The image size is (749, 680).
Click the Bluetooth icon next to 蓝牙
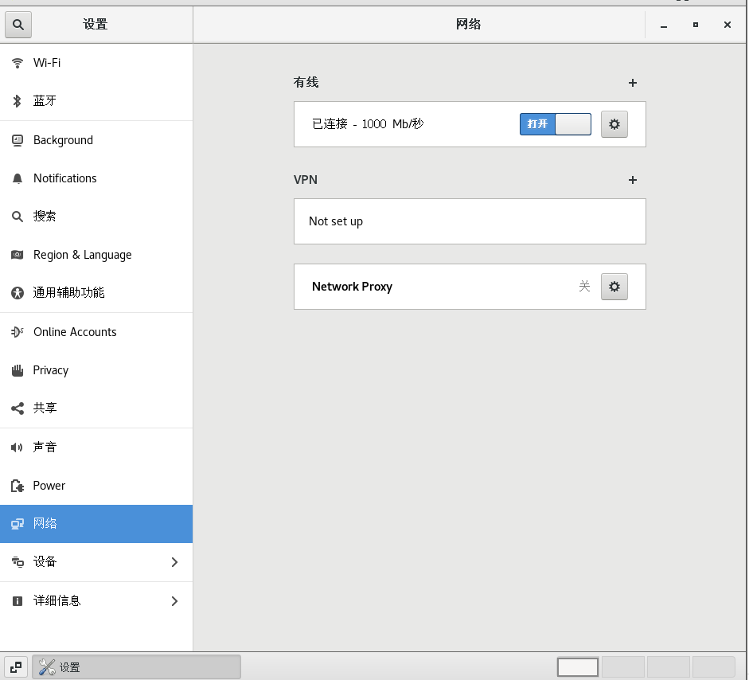click(x=18, y=101)
